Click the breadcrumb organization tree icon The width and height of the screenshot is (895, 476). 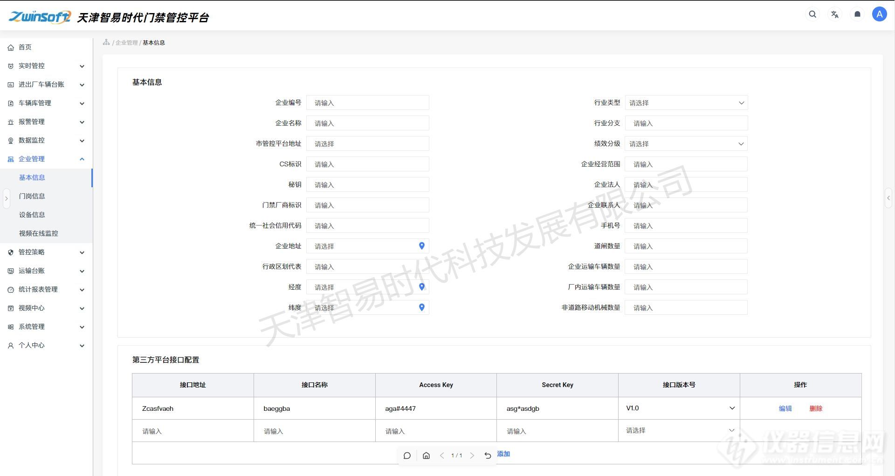click(106, 42)
